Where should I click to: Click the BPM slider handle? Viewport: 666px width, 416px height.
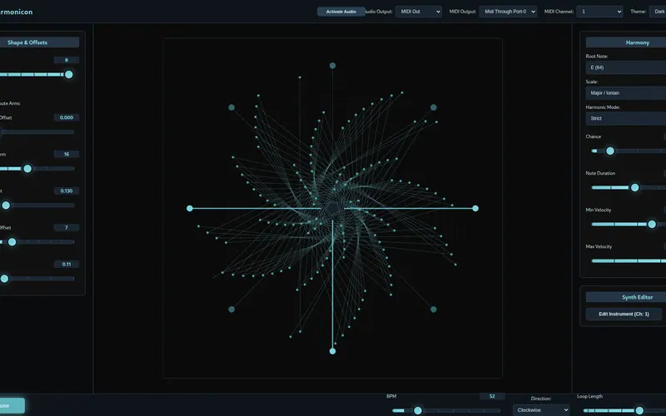[418, 410]
